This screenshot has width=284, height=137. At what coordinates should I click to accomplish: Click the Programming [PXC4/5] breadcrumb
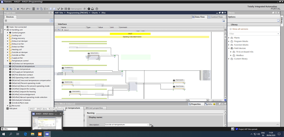[x=78, y=13]
